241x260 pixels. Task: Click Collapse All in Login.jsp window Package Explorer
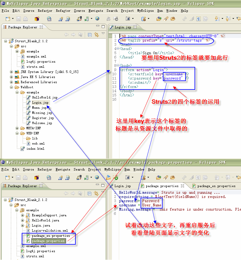pyautogui.click(x=90, y=35)
